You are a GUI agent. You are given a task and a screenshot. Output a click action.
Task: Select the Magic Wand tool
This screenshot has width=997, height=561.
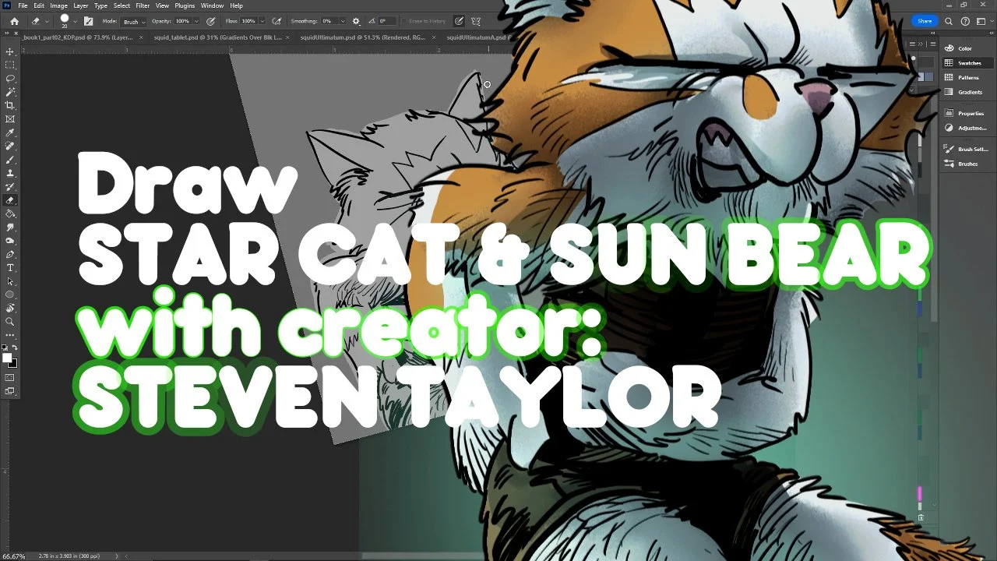(x=10, y=92)
